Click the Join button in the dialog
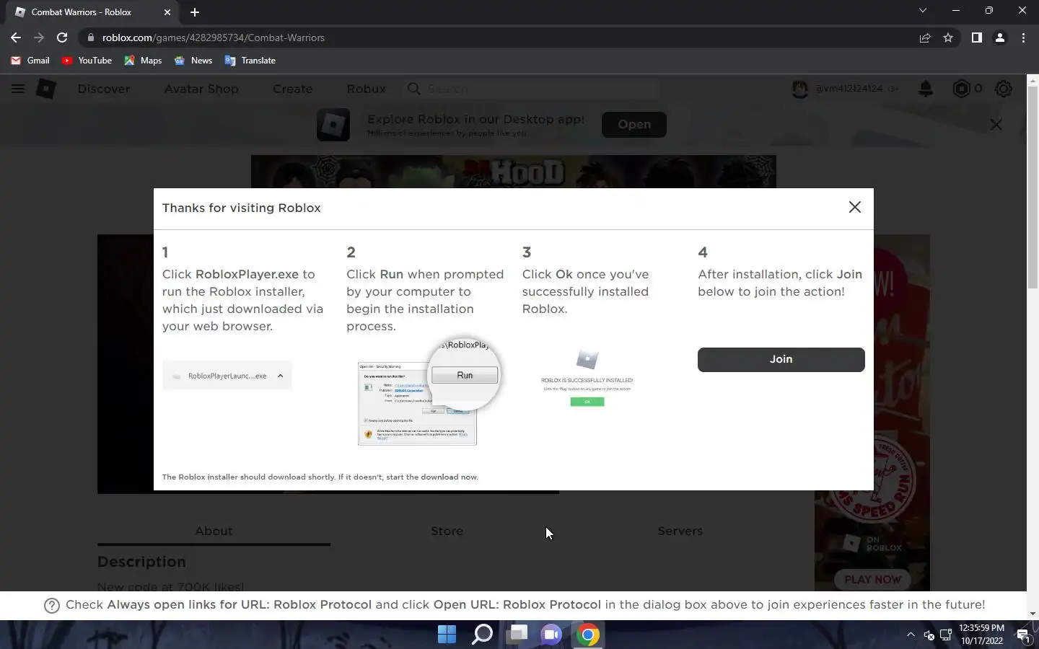 (781, 359)
